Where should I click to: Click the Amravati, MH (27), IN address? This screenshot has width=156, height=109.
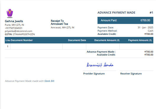coord(62,27)
